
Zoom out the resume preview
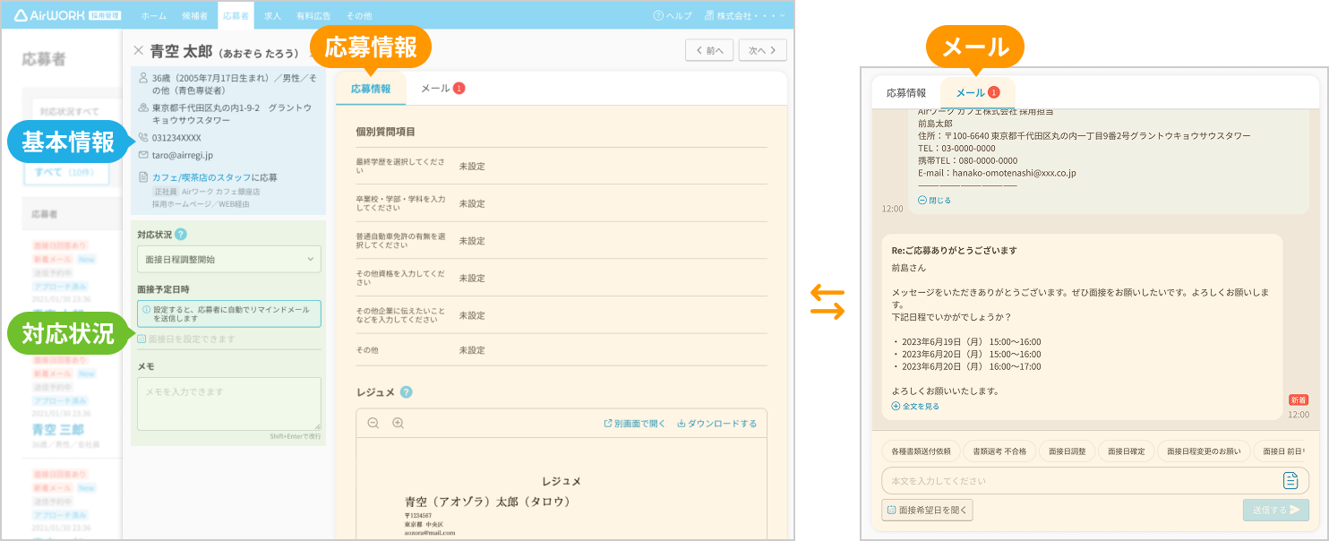373,423
